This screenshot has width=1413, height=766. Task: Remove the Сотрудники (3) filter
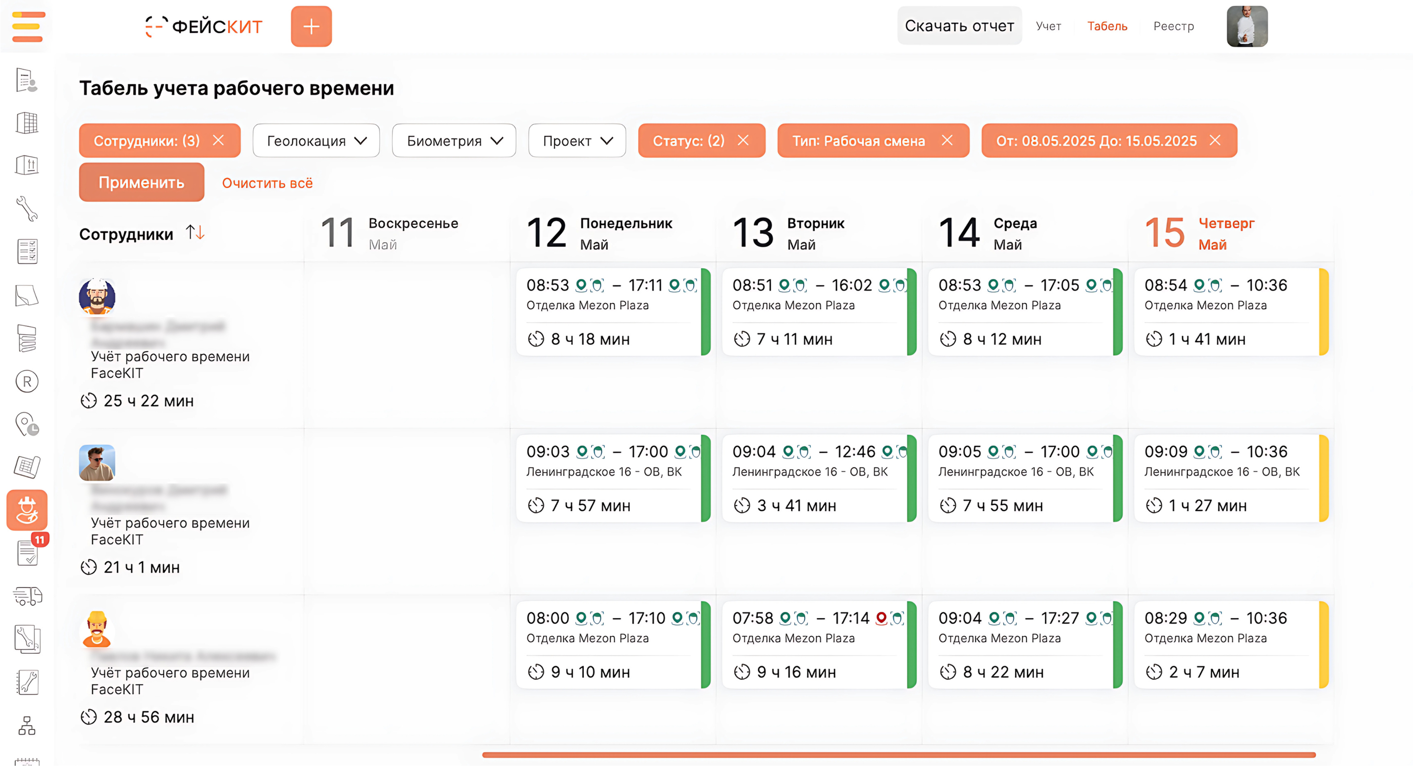218,140
